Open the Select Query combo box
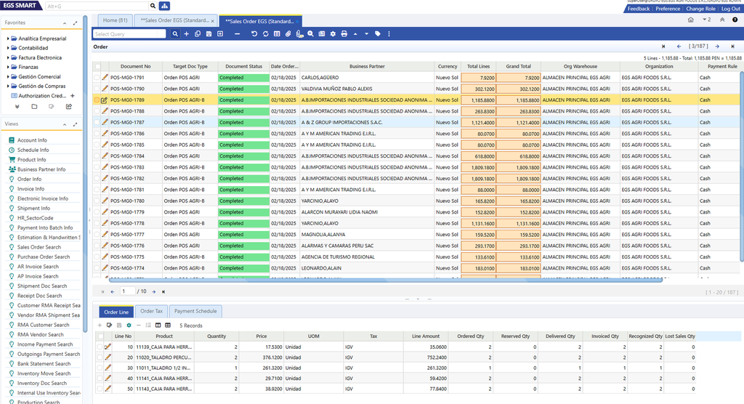 (x=129, y=34)
